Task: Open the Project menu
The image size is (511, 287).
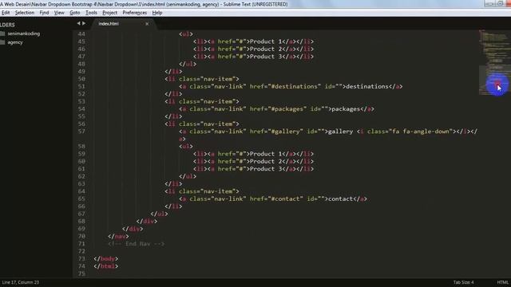Action: point(109,13)
